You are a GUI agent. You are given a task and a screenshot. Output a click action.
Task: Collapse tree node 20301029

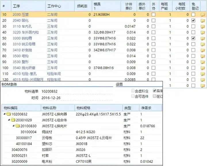coord(9,120)
